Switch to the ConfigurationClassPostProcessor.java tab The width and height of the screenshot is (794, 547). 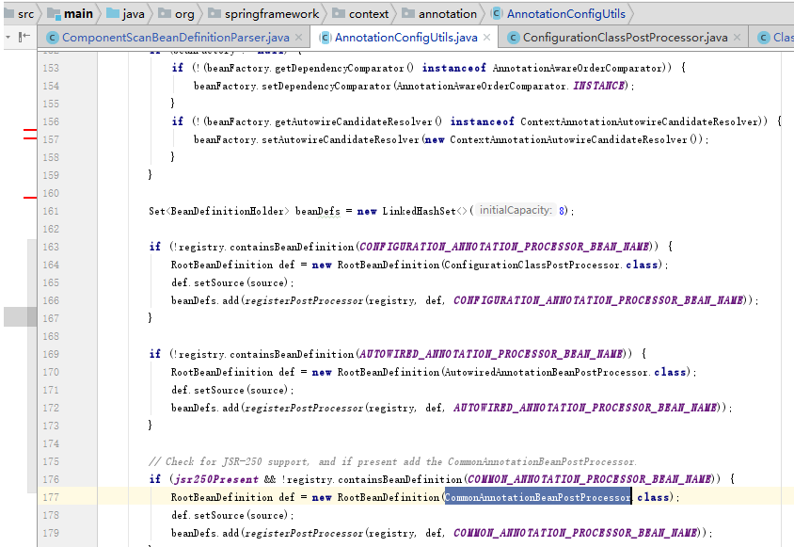coord(626,38)
